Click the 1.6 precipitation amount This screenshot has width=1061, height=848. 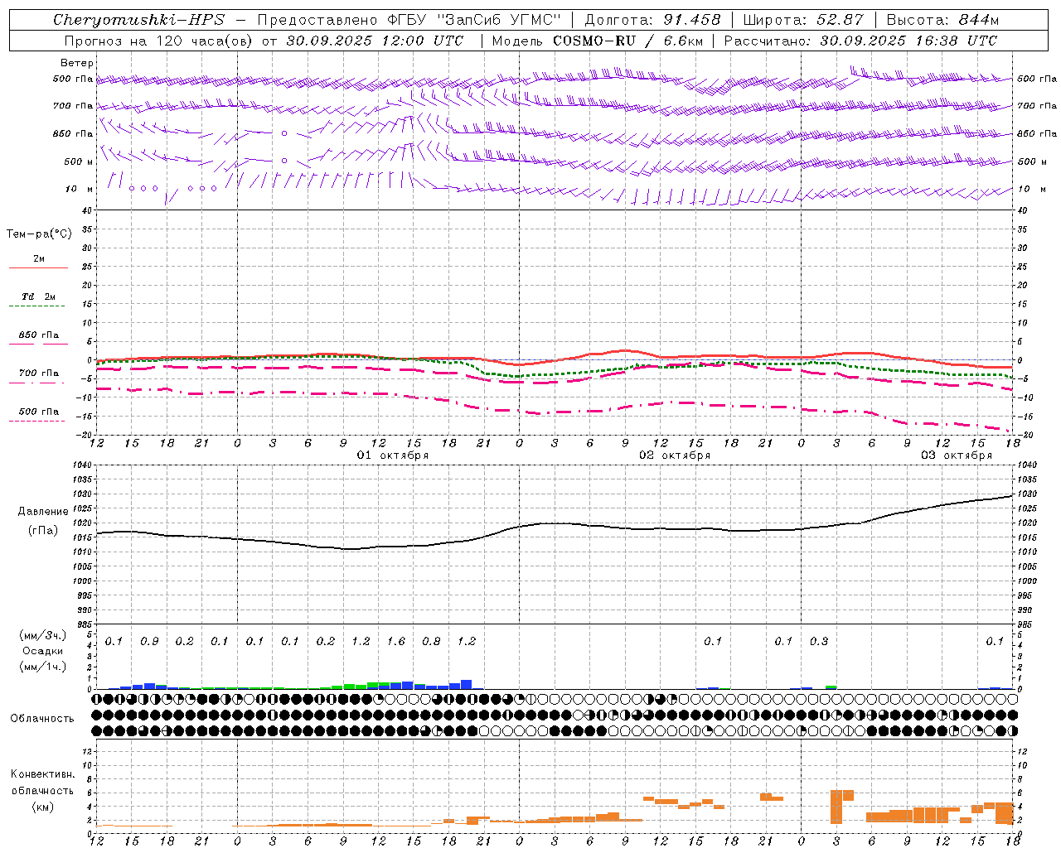point(396,642)
